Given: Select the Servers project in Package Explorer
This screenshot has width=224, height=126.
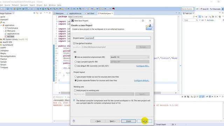Looking at the screenshot, I should [x=3, y=64].
